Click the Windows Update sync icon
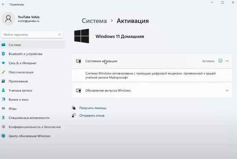The width and height of the screenshot is (237, 159). pos(3,136)
